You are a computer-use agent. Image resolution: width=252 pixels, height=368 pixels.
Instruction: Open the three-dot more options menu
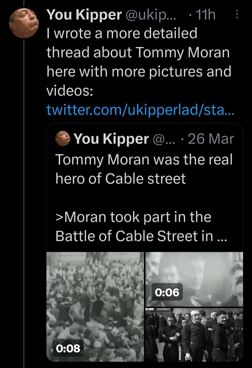pos(237,15)
